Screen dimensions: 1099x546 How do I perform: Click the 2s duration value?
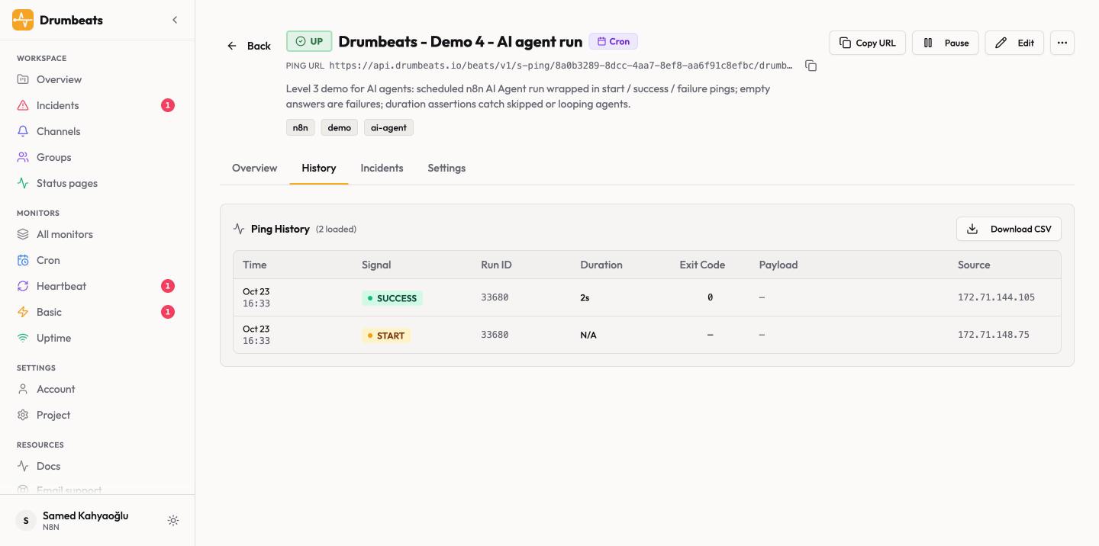pos(585,298)
